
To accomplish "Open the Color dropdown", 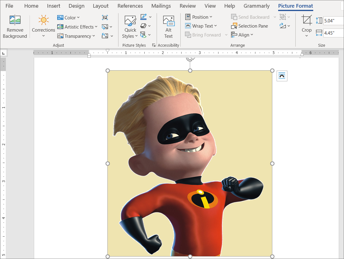I will (68, 17).
